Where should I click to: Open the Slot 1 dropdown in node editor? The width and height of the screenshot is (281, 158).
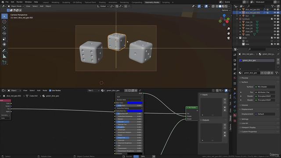tap(94, 90)
